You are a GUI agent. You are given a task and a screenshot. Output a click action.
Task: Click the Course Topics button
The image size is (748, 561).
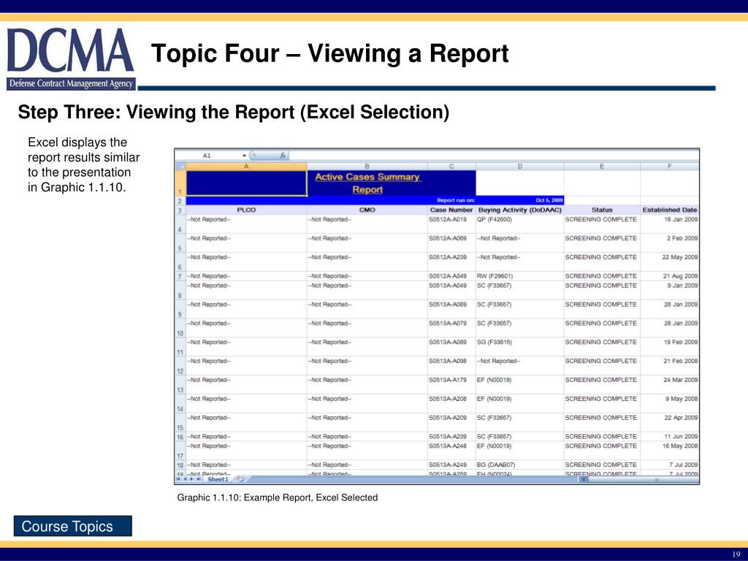(72, 526)
